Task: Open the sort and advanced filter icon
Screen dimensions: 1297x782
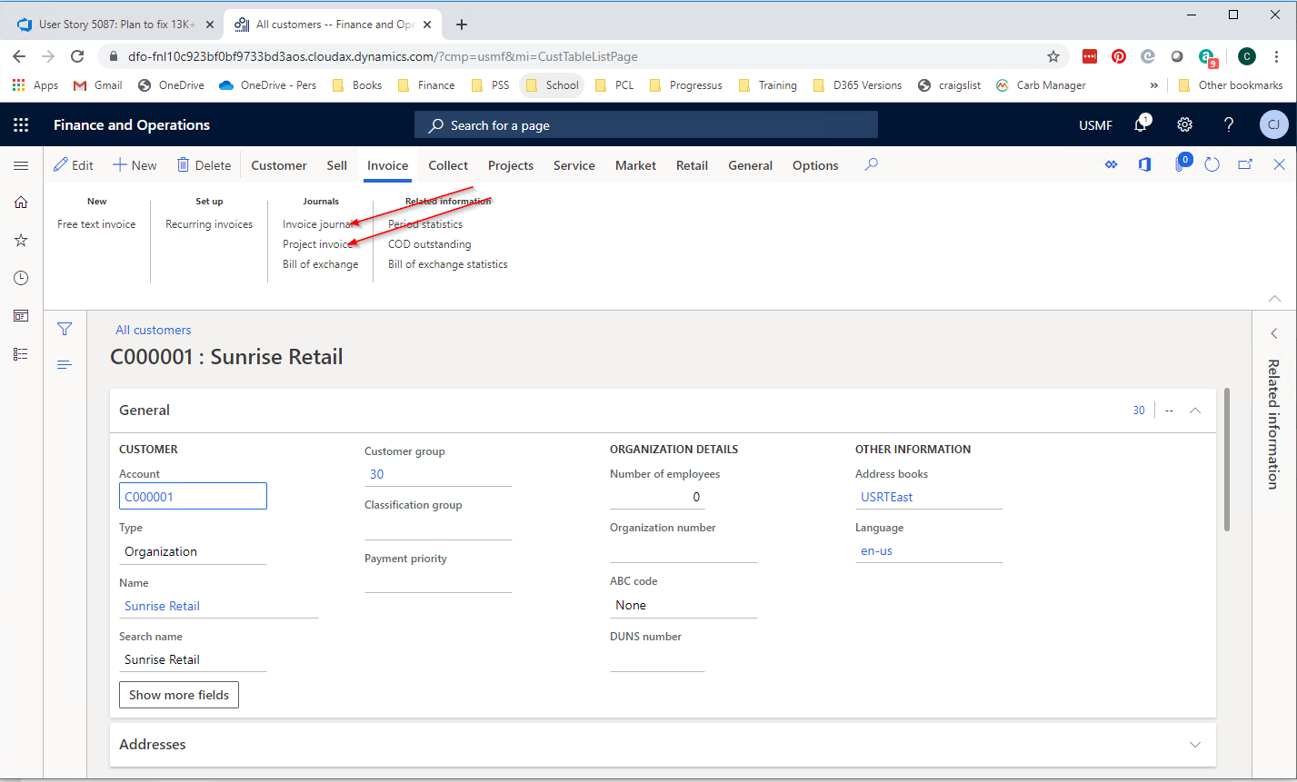Action: 64,363
